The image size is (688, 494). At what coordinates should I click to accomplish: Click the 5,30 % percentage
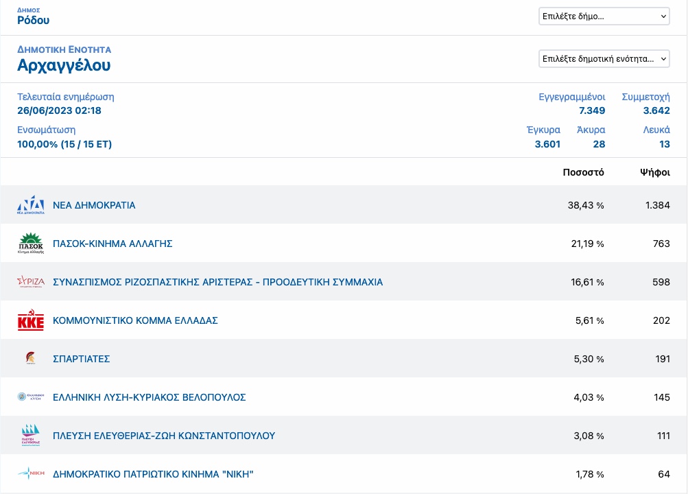point(589,359)
